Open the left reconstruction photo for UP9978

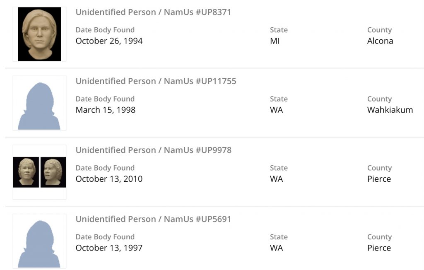(x=26, y=172)
